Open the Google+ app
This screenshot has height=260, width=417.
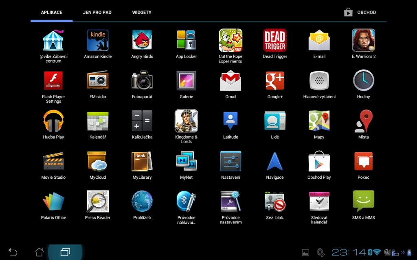pyautogui.click(x=275, y=80)
